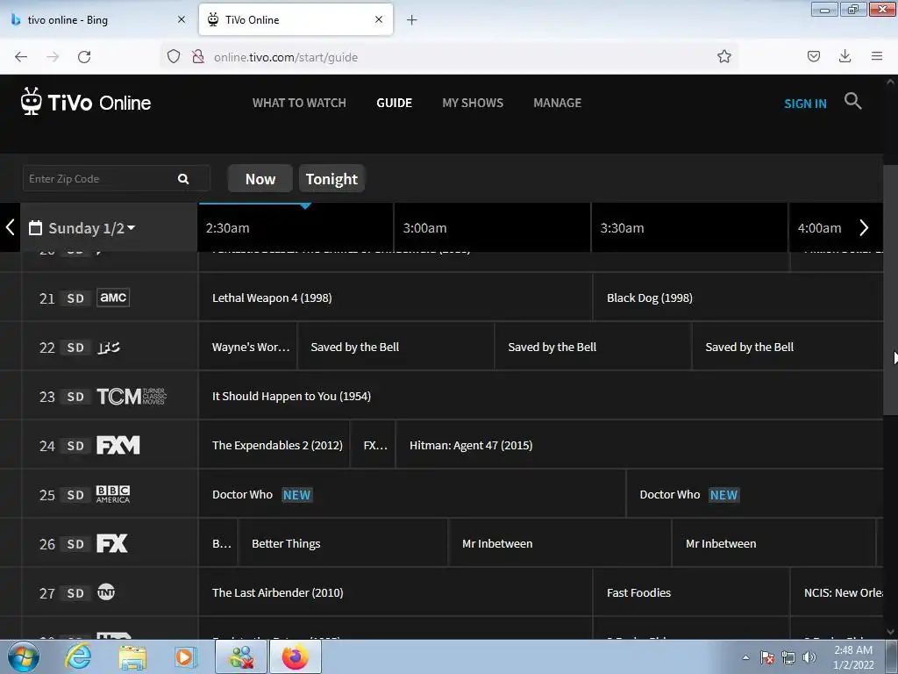Click the TiVo Online logo

point(86,102)
